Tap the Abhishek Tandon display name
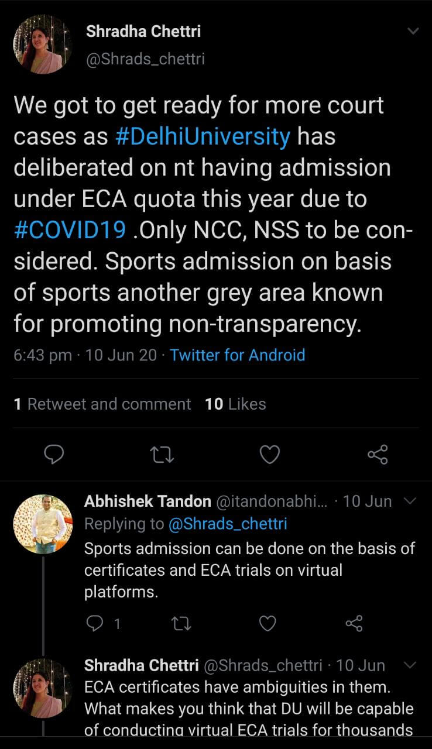Viewport: 432px width, 749px height. point(148,501)
